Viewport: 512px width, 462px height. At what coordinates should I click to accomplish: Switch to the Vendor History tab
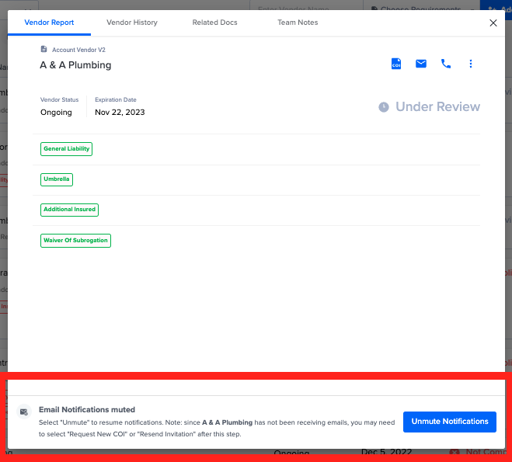(132, 23)
